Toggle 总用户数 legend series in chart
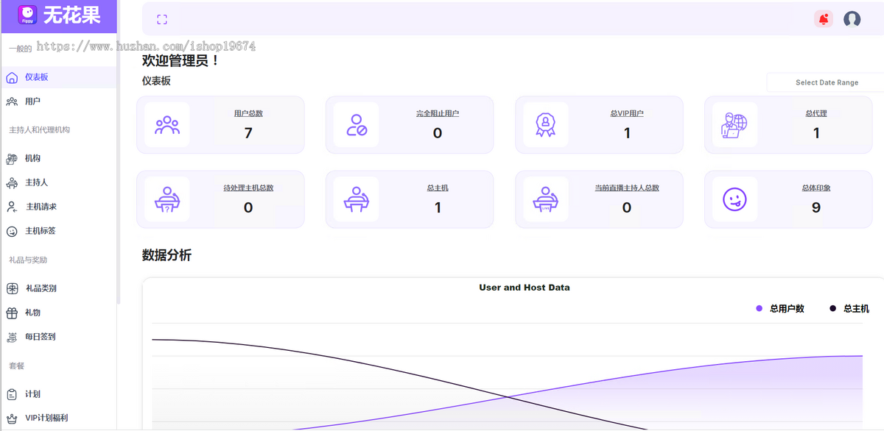The width and height of the screenshot is (884, 431). pyautogui.click(x=780, y=309)
